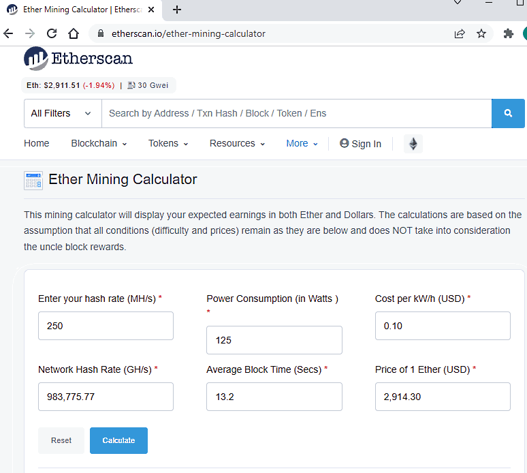527x473 pixels.
Task: Click the blue search magnifier button
Action: point(508,113)
